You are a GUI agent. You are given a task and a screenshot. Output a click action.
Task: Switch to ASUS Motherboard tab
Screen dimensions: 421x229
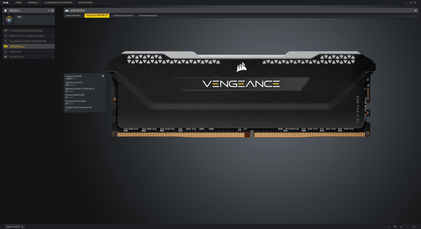point(148,15)
